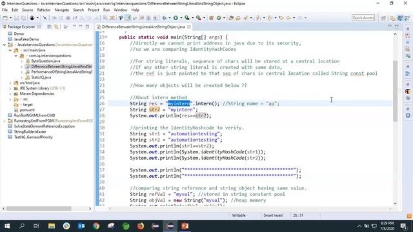413x232 pixels.
Task: Open the Debug button dropdown arrow
Action: (170, 18)
